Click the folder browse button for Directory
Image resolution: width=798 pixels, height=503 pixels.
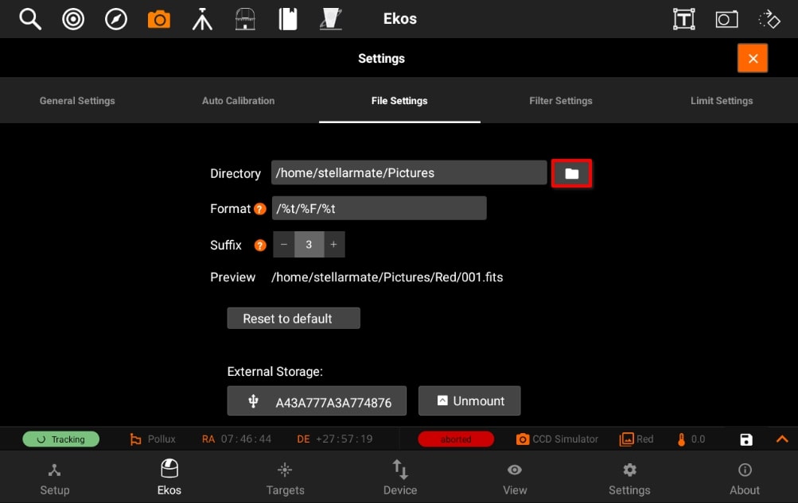coord(571,173)
